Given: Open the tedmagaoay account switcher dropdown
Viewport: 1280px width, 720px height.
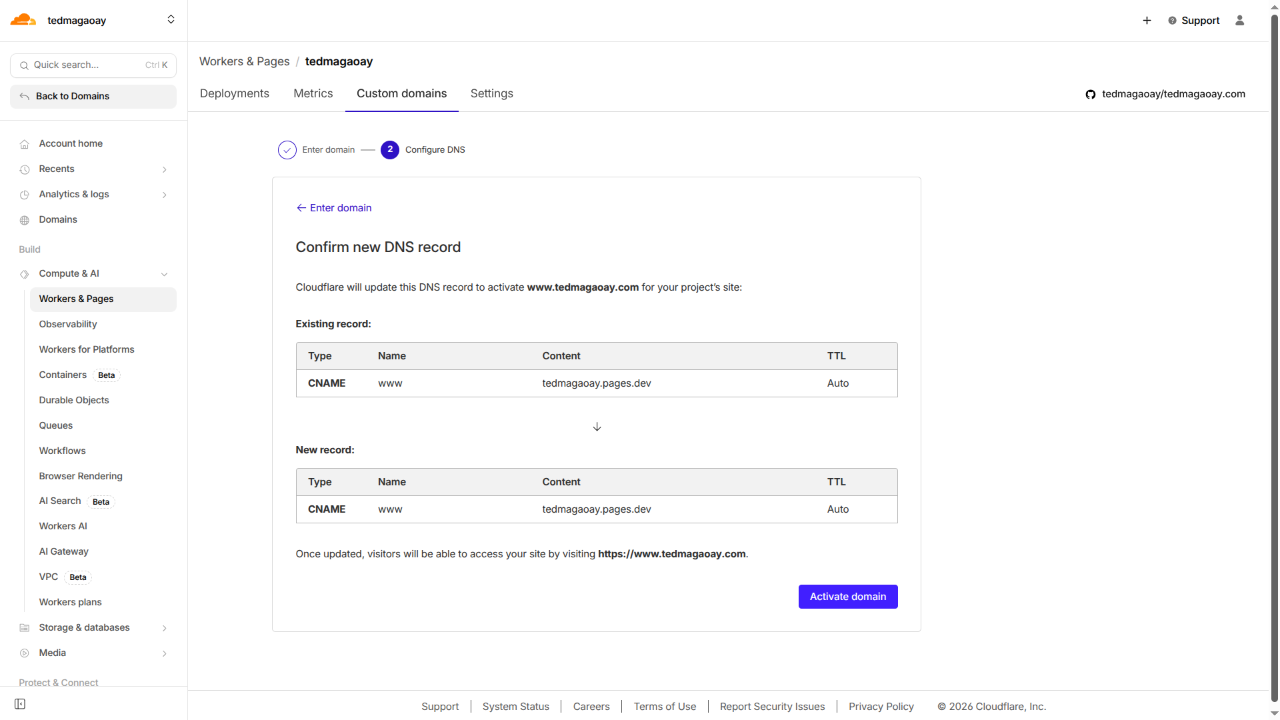Looking at the screenshot, I should point(171,20).
